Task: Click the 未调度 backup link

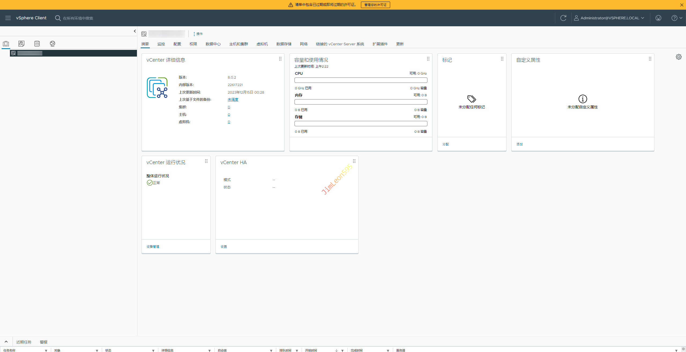Action: 233,99
